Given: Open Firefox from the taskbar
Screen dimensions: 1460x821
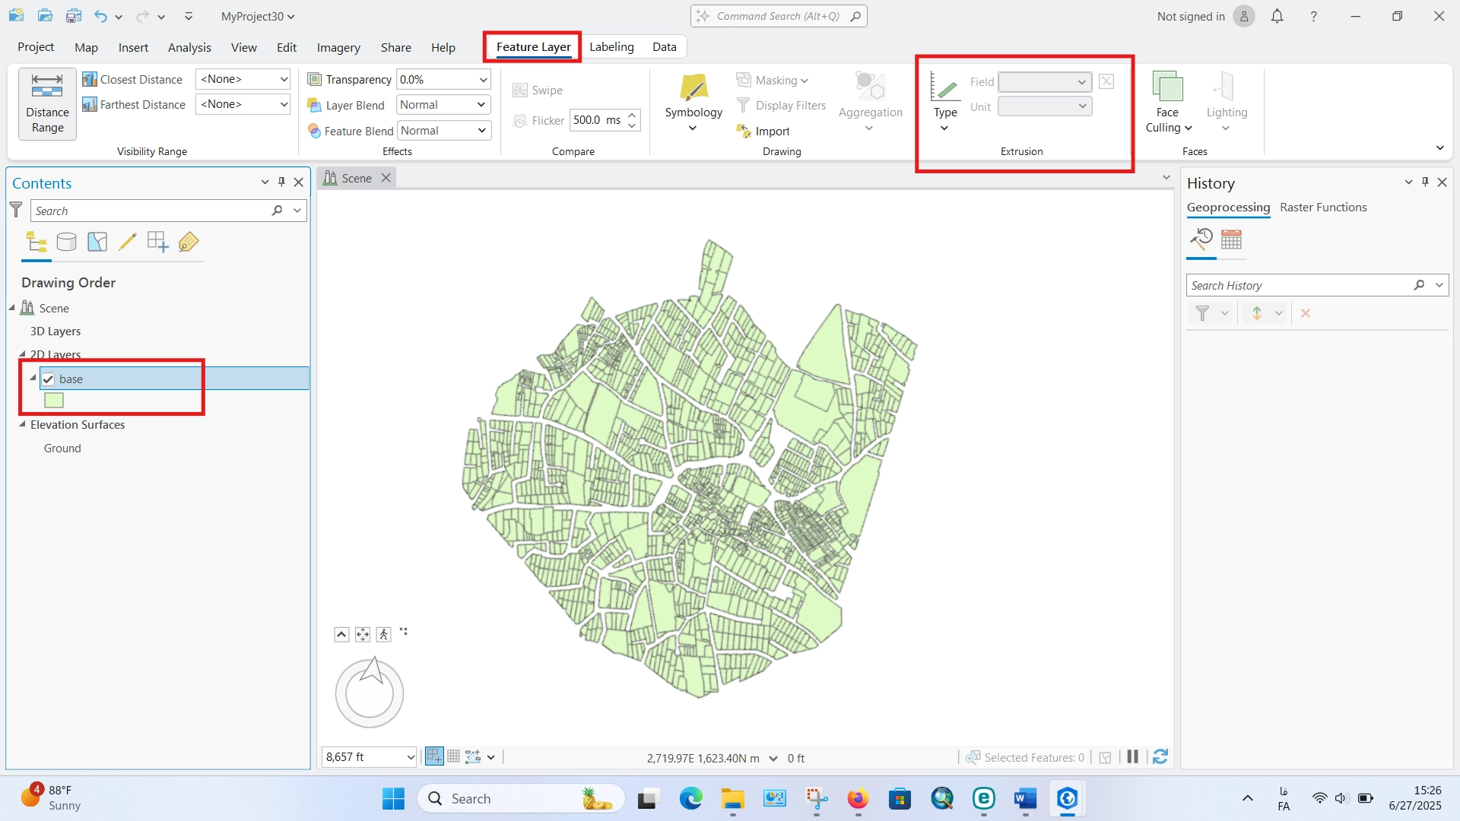Looking at the screenshot, I should tap(858, 799).
